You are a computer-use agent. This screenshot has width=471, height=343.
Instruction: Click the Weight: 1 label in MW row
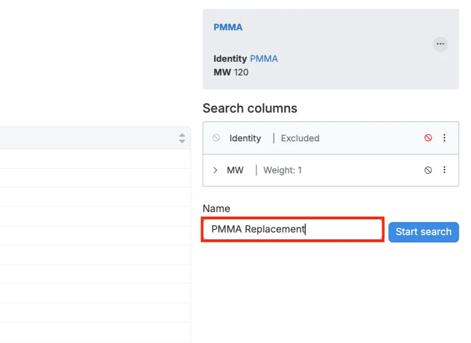tap(282, 170)
